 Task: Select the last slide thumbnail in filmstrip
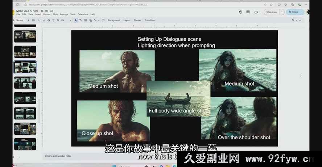point(25,144)
